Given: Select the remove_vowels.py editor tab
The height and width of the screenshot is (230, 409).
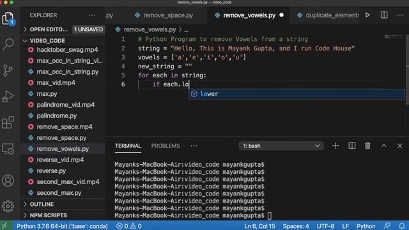Looking at the screenshot, I should (x=249, y=15).
